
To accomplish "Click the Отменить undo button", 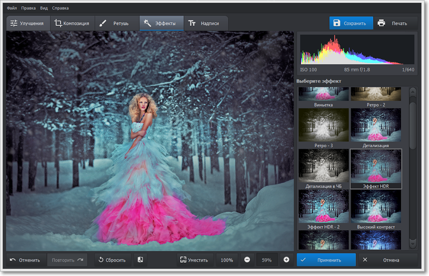I will coord(26,260).
